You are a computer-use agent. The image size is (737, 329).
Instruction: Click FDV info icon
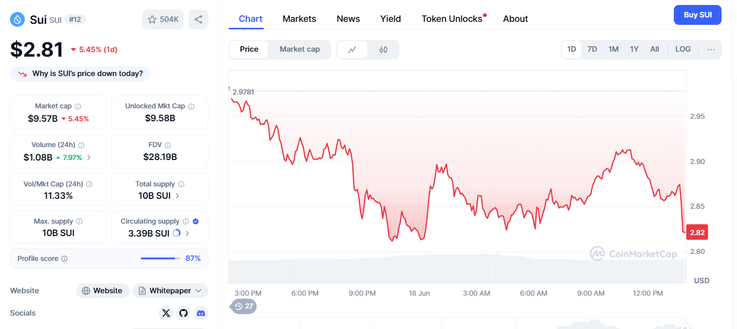coord(168,145)
